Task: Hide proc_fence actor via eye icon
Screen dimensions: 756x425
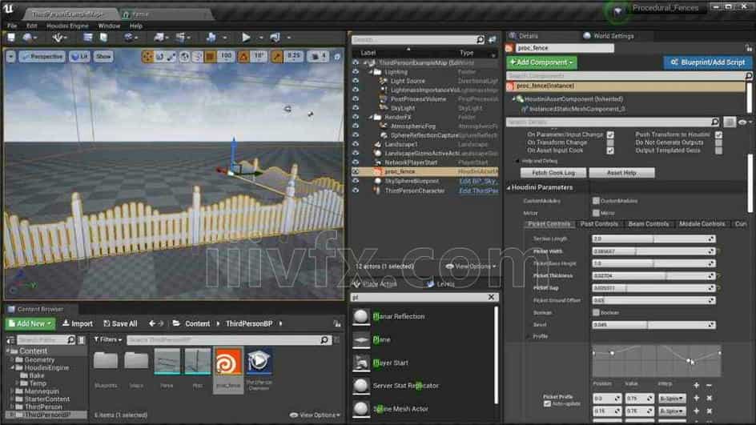Action: click(356, 171)
